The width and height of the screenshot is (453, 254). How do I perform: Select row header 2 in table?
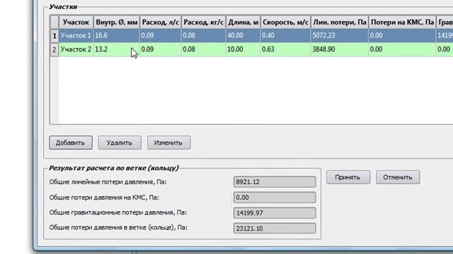click(x=55, y=49)
